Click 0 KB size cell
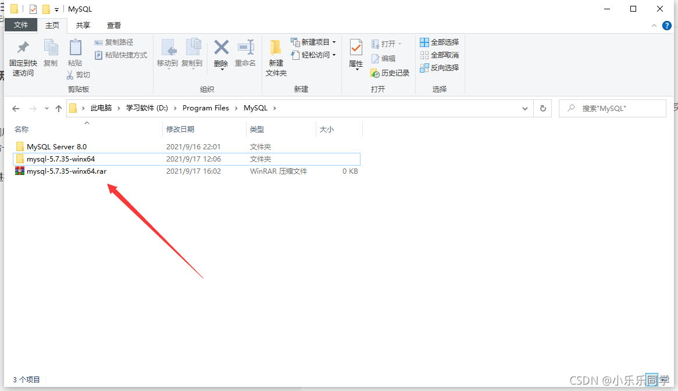678x391 pixels. pyautogui.click(x=350, y=171)
